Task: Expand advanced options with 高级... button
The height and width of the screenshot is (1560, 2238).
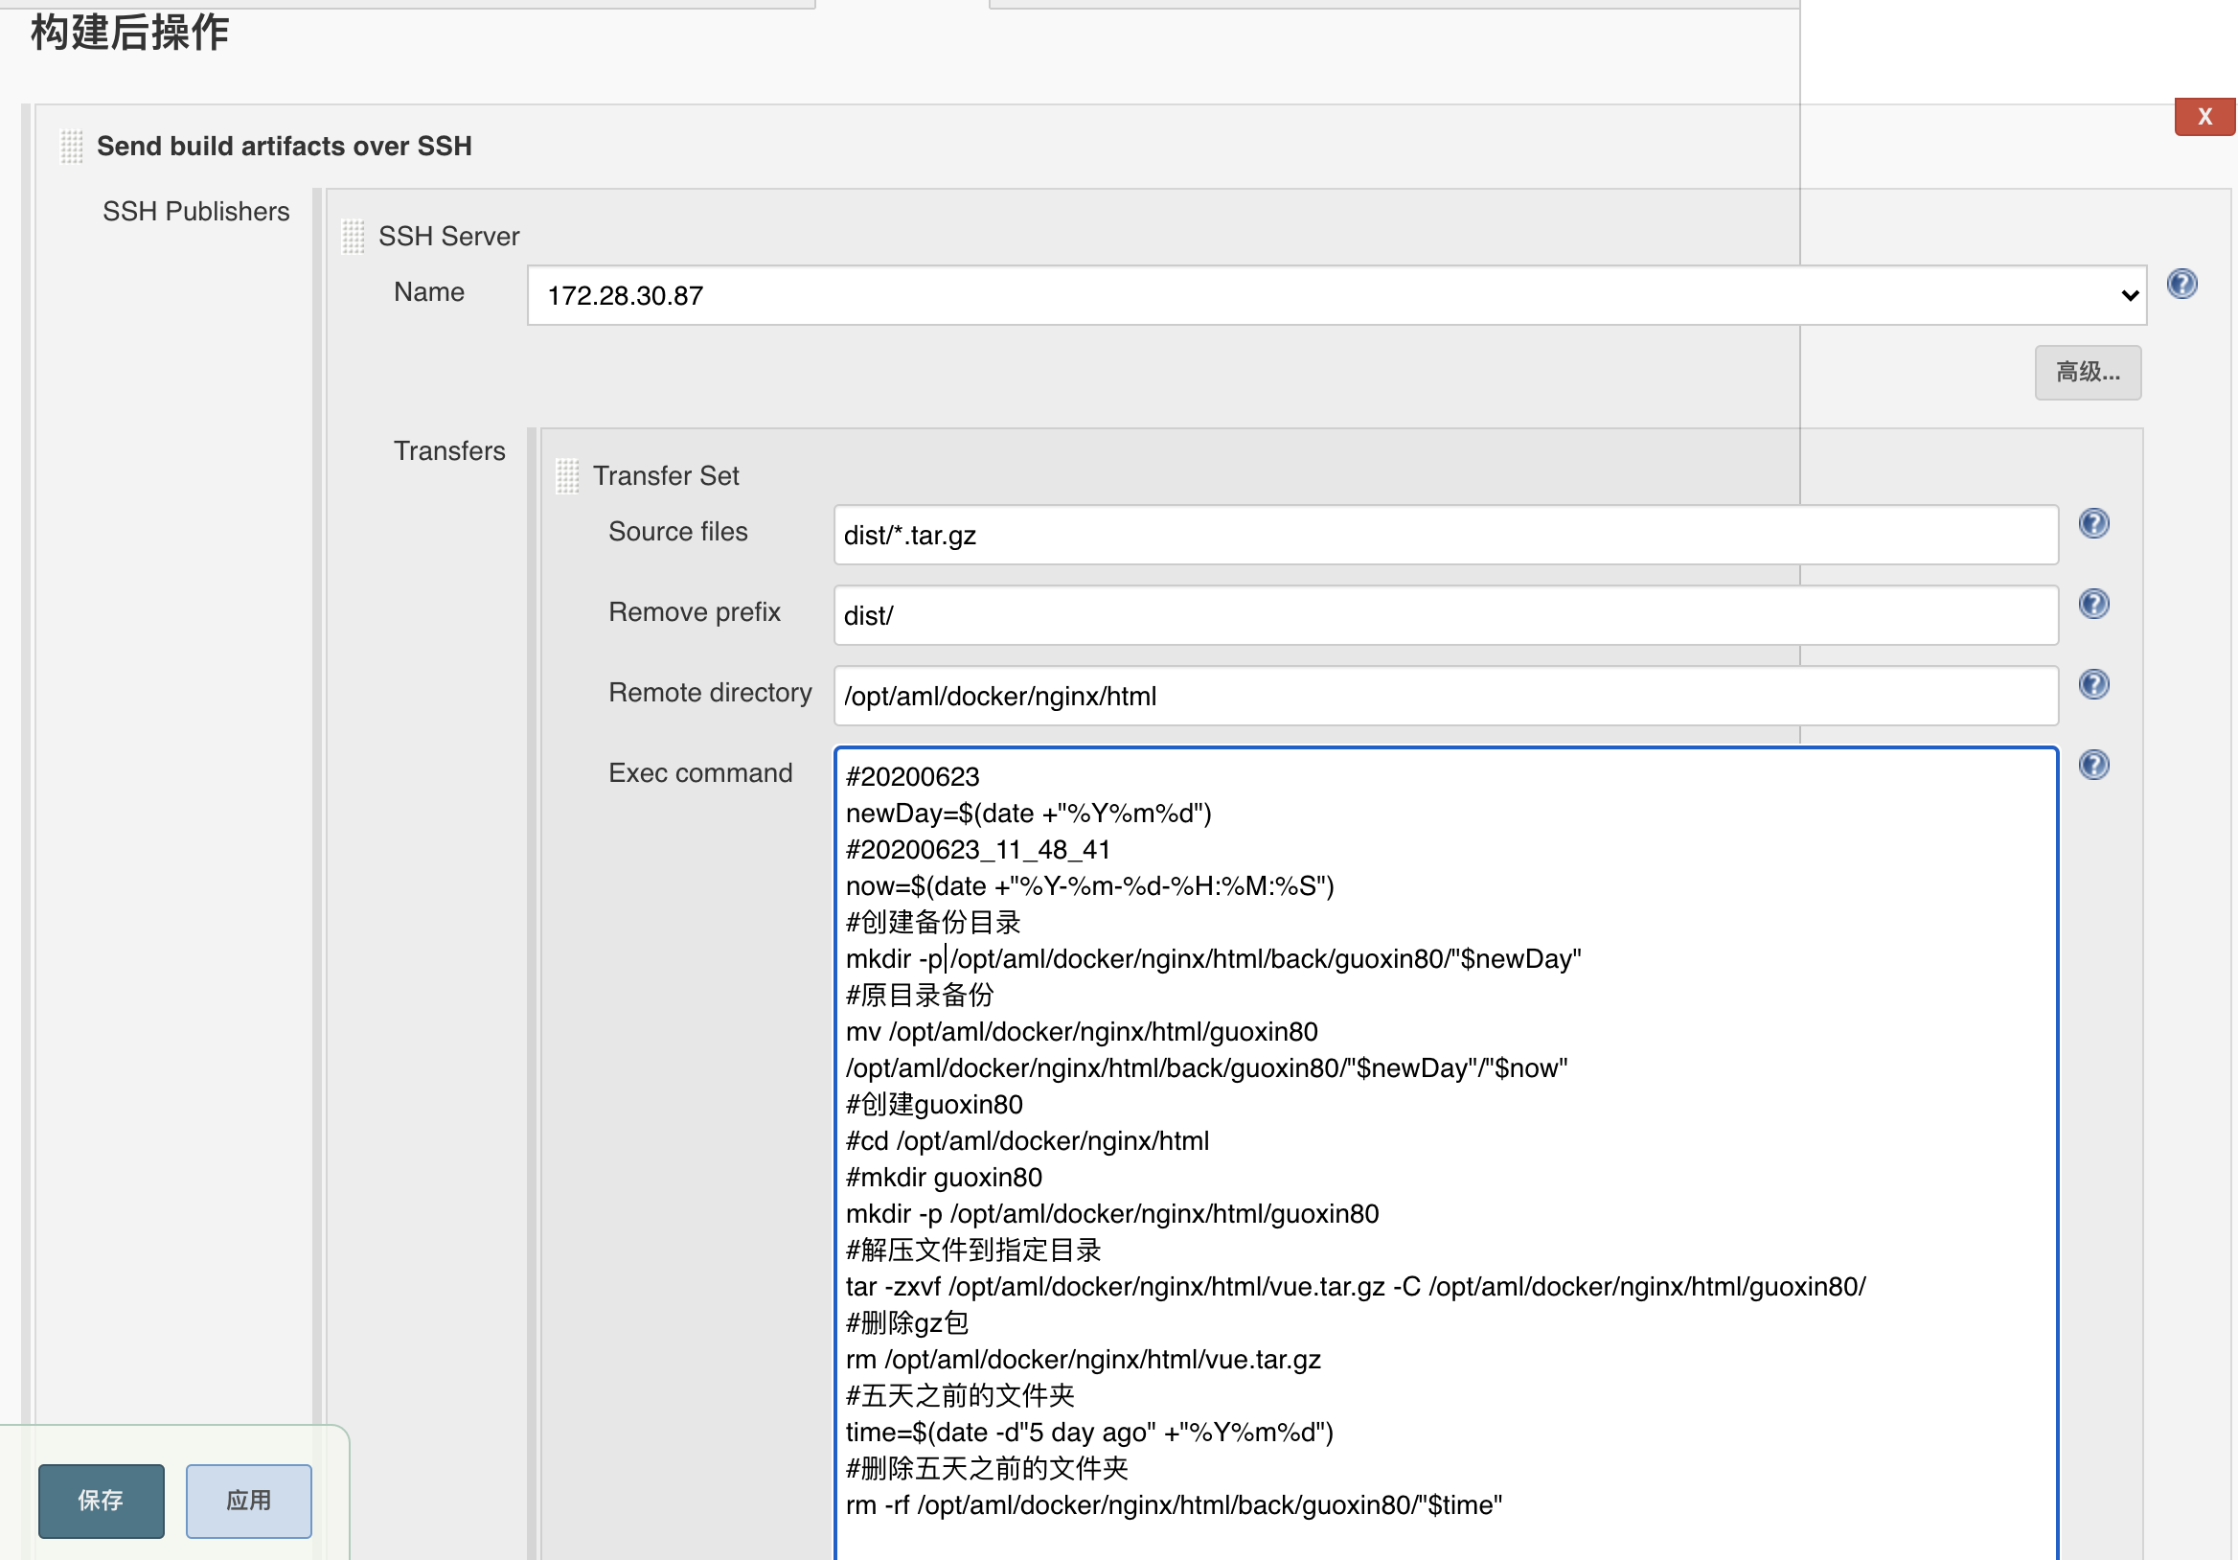Action: coord(2087,373)
